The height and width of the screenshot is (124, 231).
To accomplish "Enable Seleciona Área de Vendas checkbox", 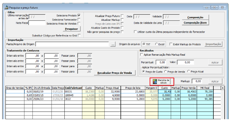I will point(79,24).
